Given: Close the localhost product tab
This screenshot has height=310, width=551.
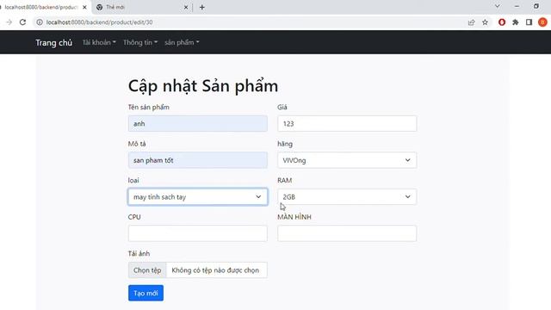Looking at the screenshot, I should click(x=84, y=7).
